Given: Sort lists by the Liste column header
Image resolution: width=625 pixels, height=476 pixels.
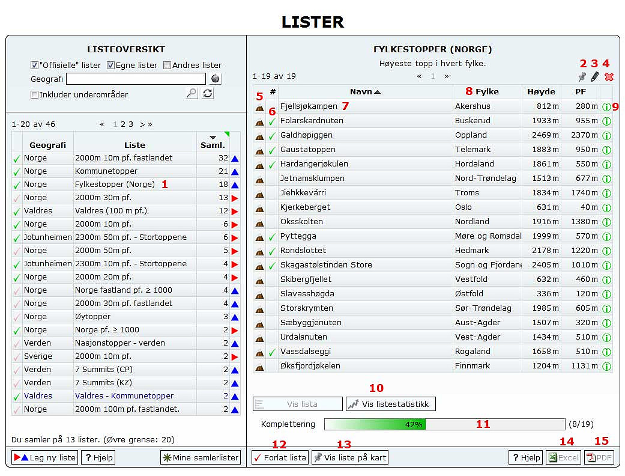Looking at the screenshot, I should 134,145.
